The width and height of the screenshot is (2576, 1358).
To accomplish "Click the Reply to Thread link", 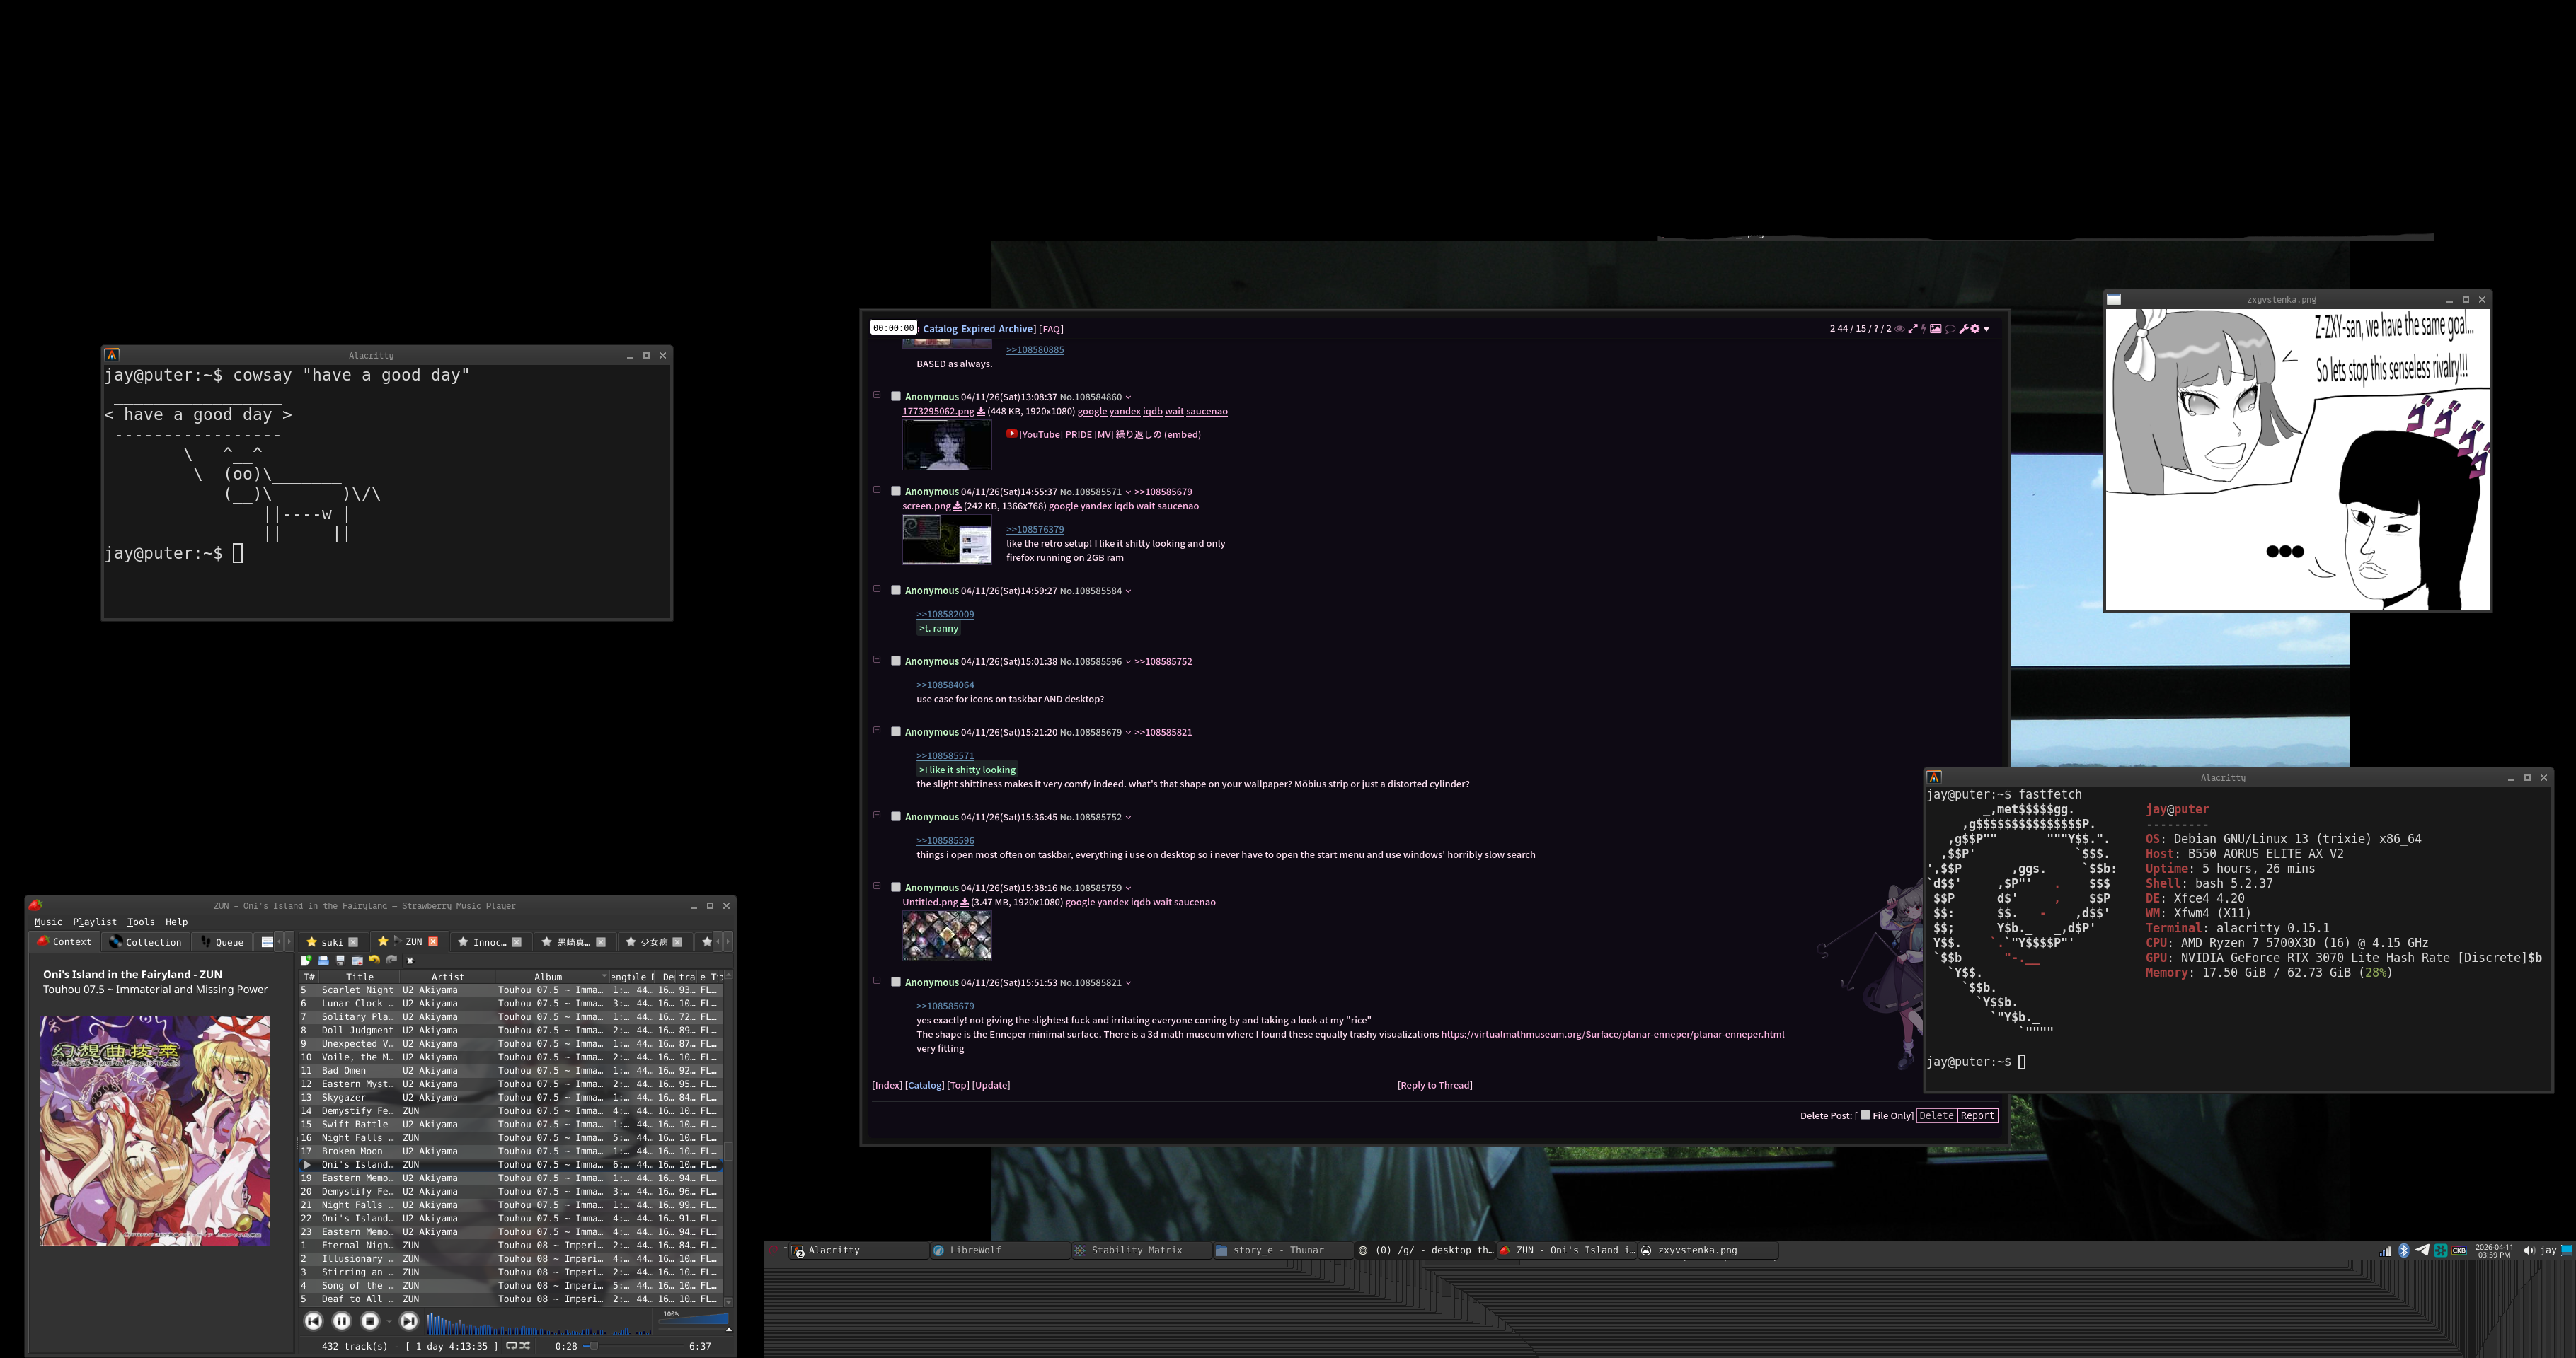I will (1434, 1085).
